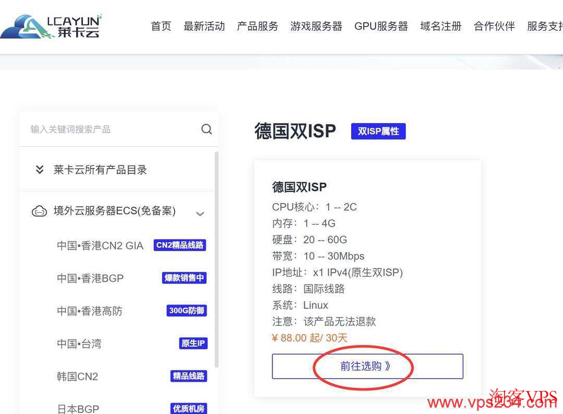563x414 pixels.
Task: Click the cloud icon beside 境外云服务器ECS
Action: tap(39, 211)
